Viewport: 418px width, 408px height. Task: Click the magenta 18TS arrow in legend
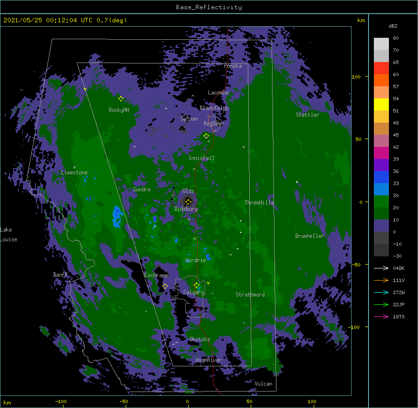click(381, 316)
